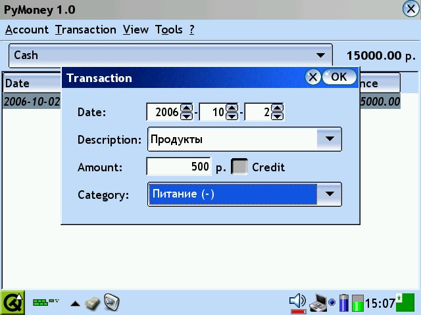Click the green level meter icon in tray
The width and height of the screenshot is (421, 315).
(358, 303)
